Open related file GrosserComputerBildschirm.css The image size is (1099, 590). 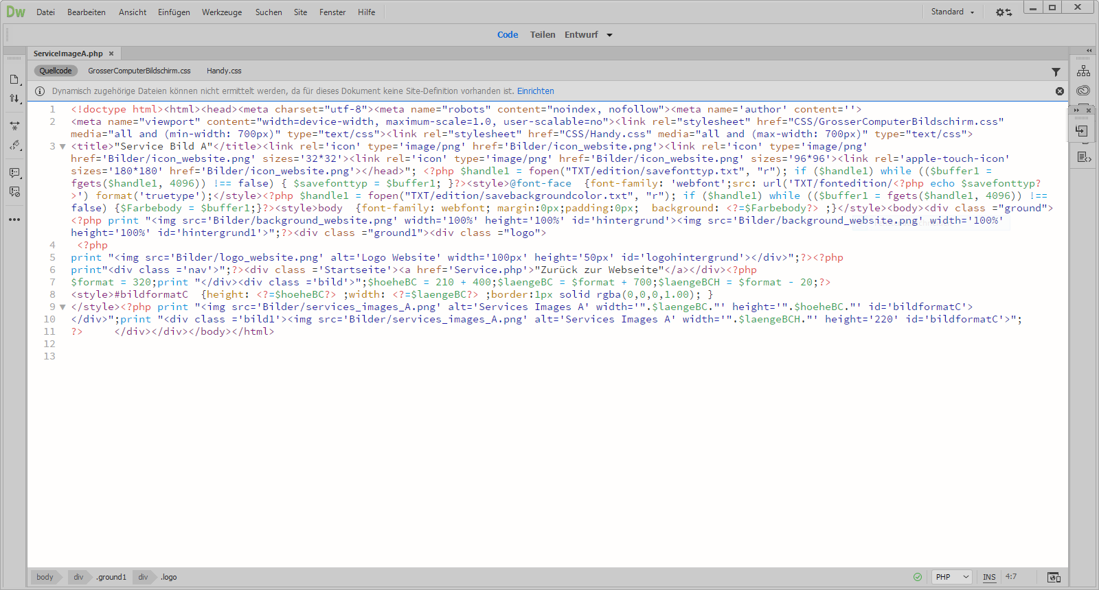(139, 71)
